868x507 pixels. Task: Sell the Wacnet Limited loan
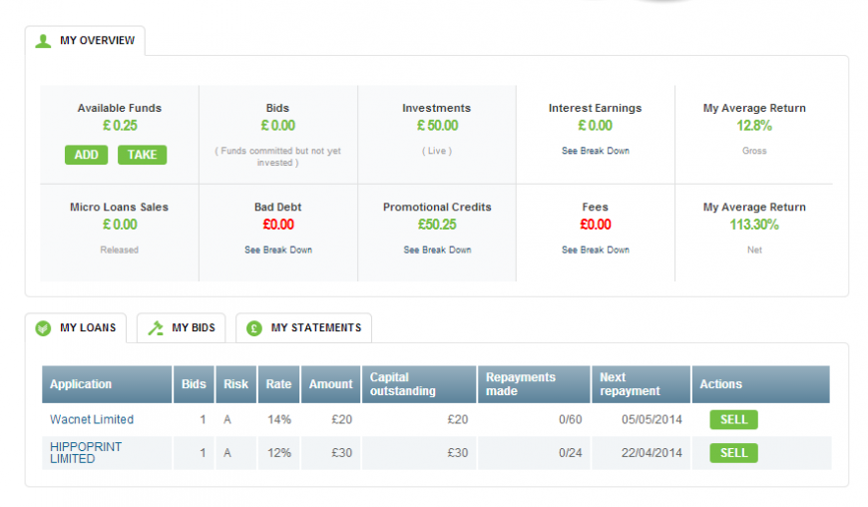click(x=734, y=419)
